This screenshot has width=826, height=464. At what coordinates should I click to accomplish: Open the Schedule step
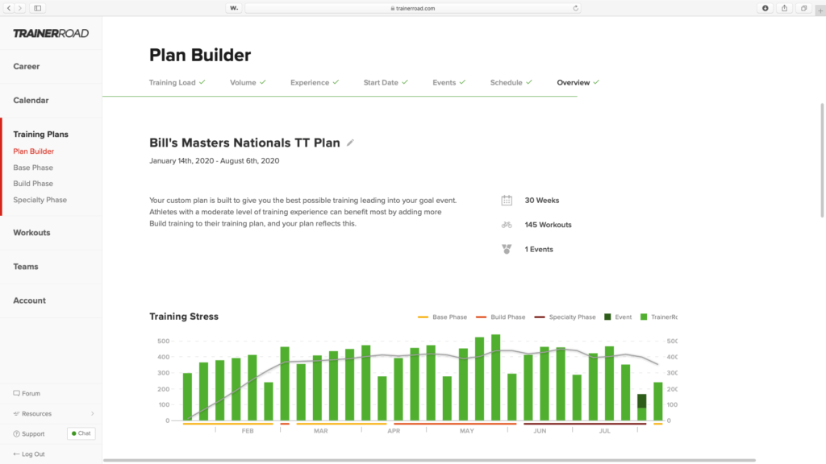coord(511,83)
